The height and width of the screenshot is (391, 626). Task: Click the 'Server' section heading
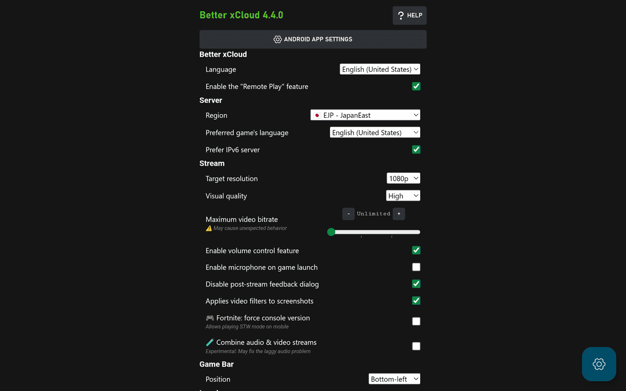pyautogui.click(x=211, y=100)
